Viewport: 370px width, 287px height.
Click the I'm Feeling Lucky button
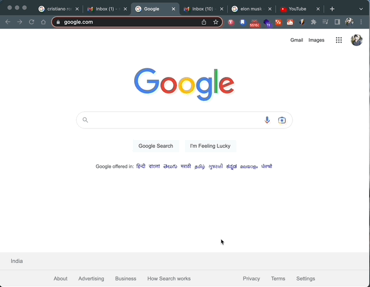click(x=210, y=146)
